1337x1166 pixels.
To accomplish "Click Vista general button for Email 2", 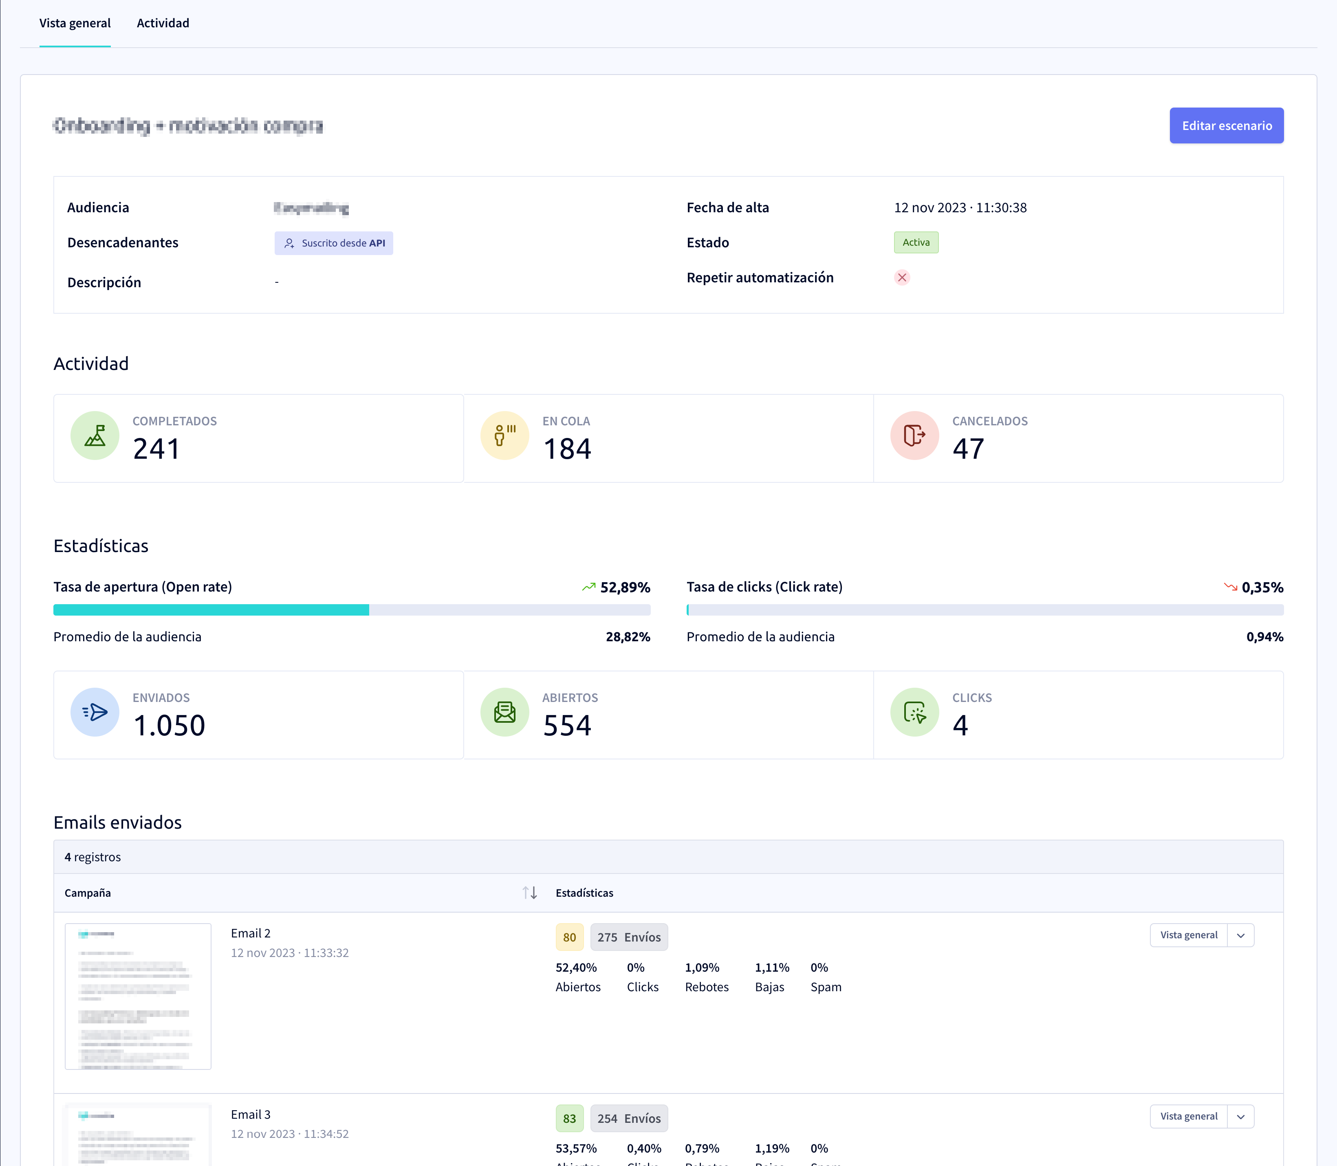I will tap(1189, 935).
